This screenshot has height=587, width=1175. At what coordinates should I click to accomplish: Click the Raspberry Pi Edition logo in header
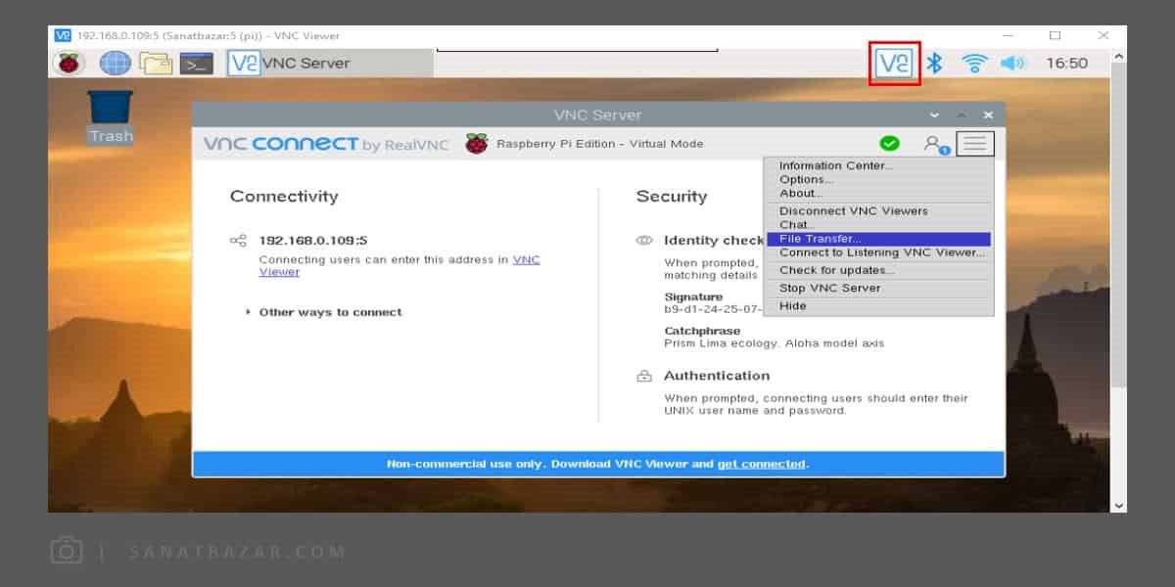coord(476,144)
